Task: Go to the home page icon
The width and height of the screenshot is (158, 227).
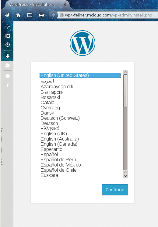Action: 18,15
